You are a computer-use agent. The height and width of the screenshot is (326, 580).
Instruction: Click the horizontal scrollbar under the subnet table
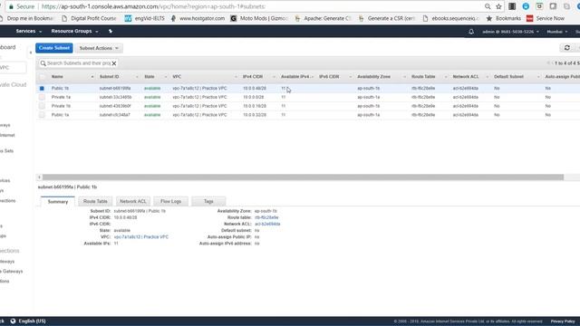[x=303, y=177]
